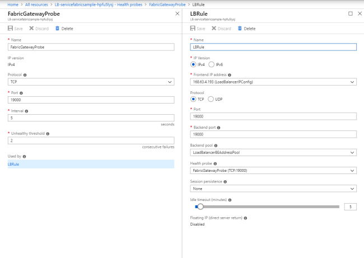Click info icon beside probe Port label

point(21,93)
